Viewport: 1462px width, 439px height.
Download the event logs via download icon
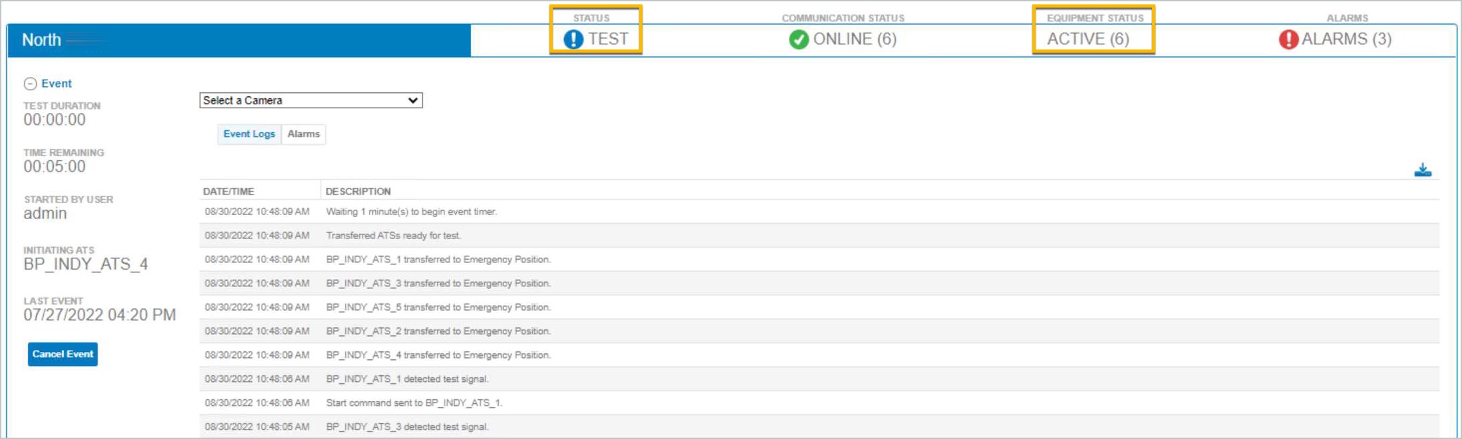click(x=1423, y=170)
